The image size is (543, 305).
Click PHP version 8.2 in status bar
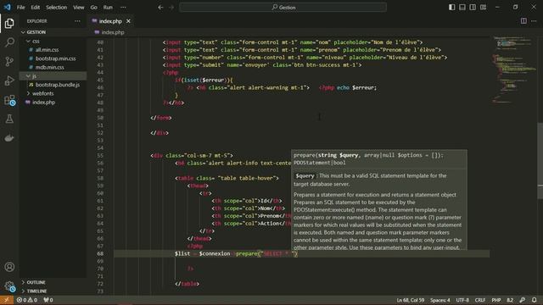point(510,300)
